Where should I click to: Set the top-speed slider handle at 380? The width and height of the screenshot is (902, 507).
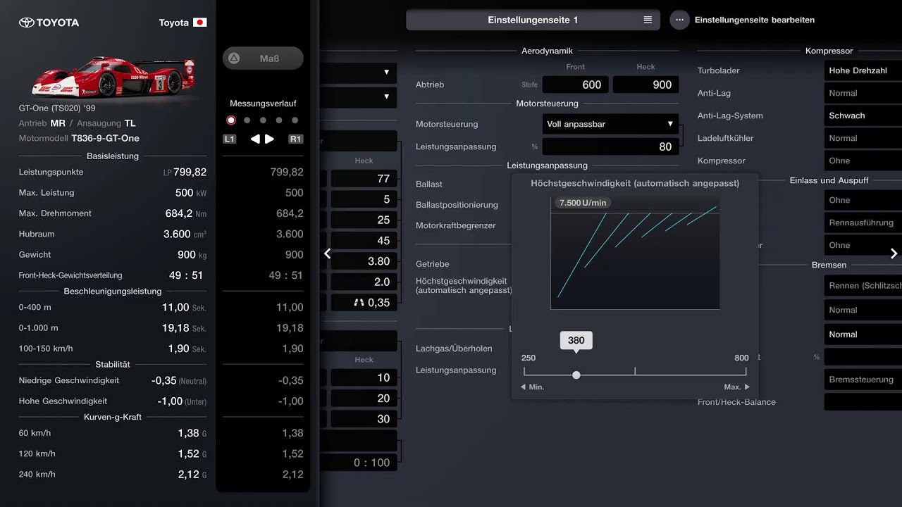click(576, 375)
